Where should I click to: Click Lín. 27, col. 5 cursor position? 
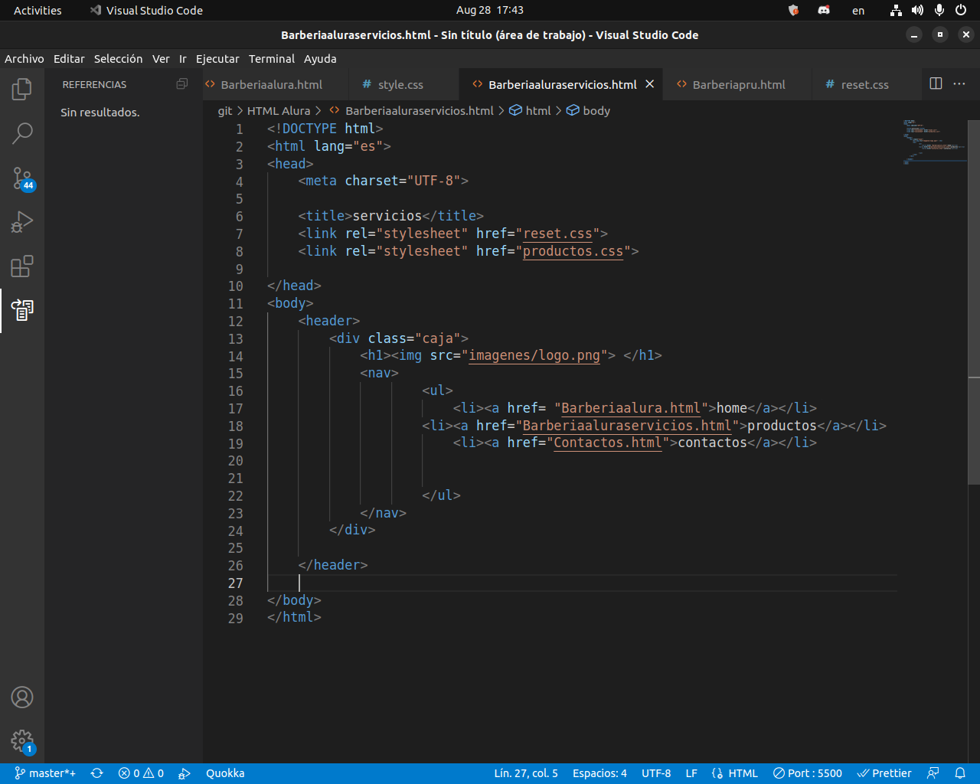click(x=526, y=773)
